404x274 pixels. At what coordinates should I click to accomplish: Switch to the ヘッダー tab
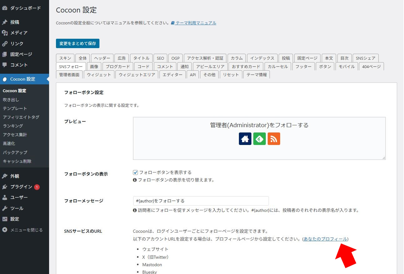click(x=102, y=58)
